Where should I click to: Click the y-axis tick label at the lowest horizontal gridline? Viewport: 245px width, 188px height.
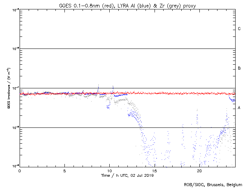(15, 127)
